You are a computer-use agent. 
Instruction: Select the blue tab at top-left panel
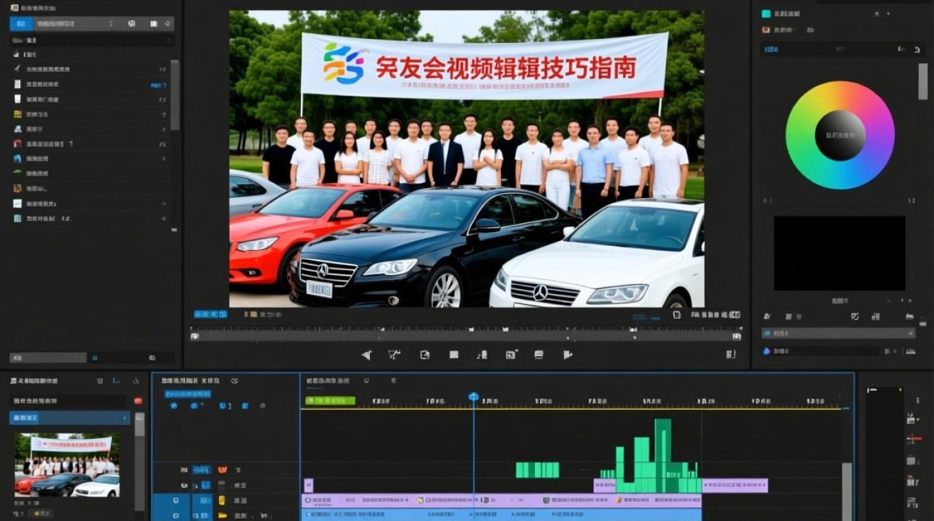click(21, 24)
